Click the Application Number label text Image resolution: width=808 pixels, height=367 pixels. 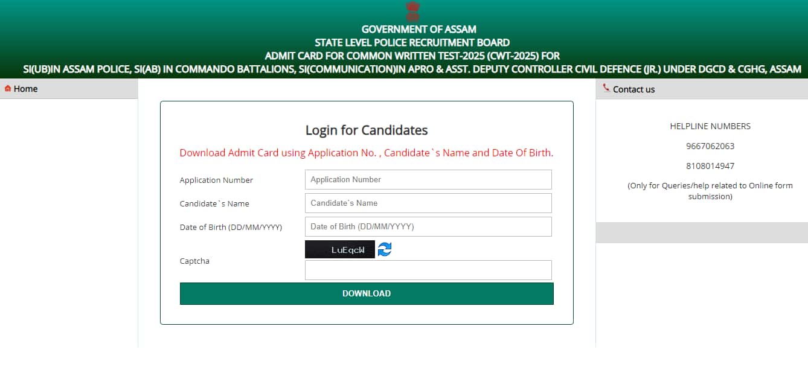[x=216, y=180]
